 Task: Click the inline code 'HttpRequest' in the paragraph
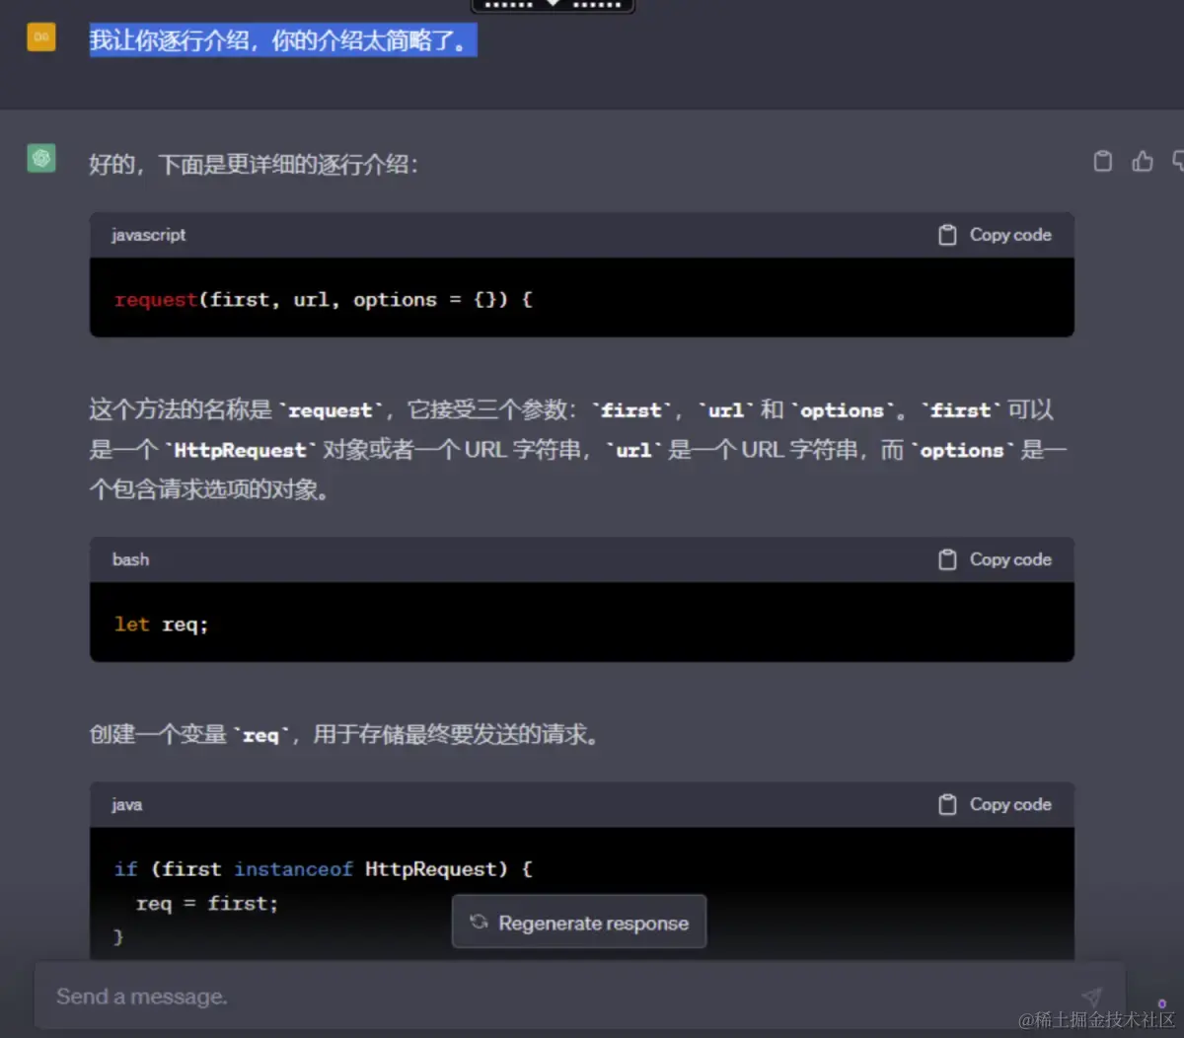coord(240,450)
